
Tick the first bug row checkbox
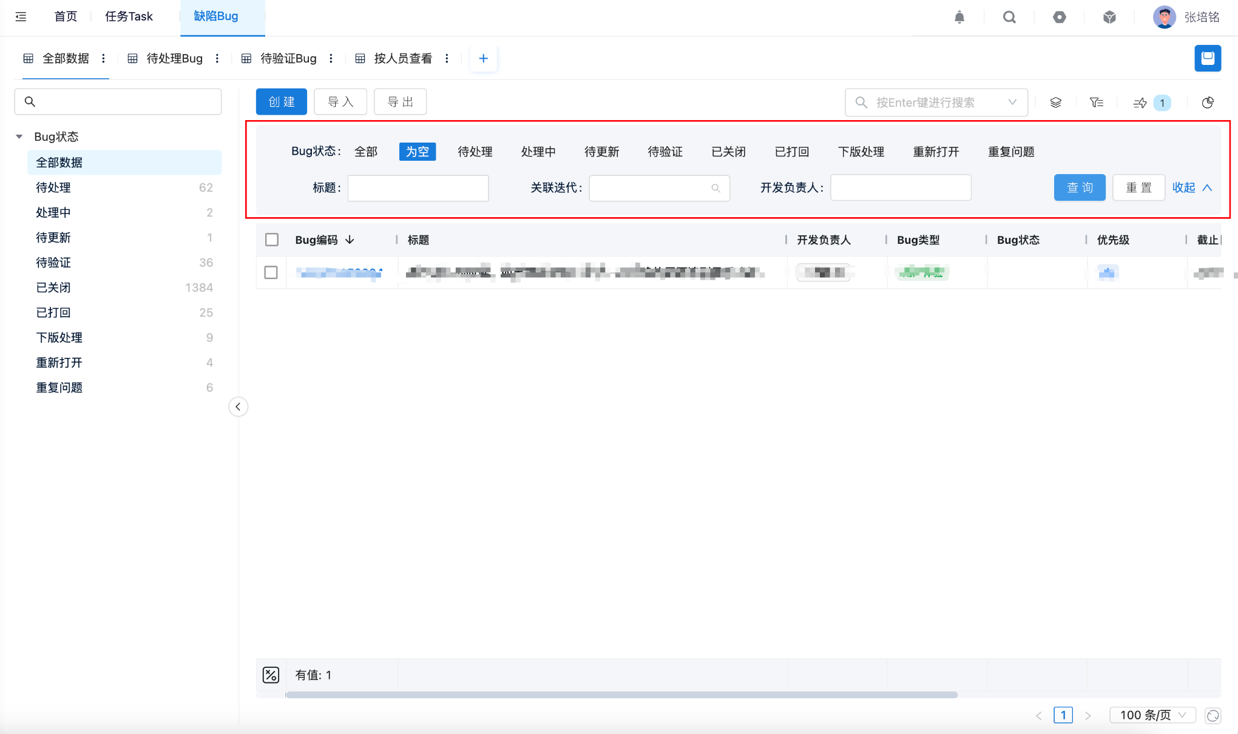click(x=271, y=272)
